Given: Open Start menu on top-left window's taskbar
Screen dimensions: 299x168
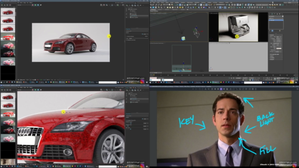Looking at the screenshot, I should coord(1,82).
